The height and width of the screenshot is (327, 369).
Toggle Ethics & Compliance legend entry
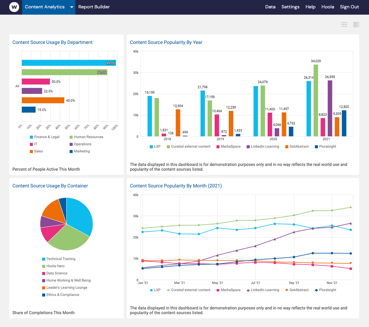[61, 295]
